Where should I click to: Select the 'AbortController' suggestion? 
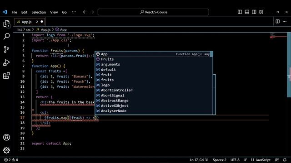tap(154, 90)
